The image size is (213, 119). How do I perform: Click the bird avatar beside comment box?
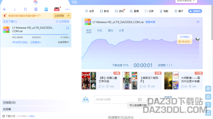86,100
